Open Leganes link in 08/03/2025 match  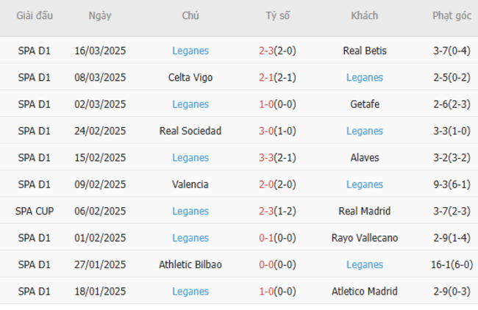point(365,77)
